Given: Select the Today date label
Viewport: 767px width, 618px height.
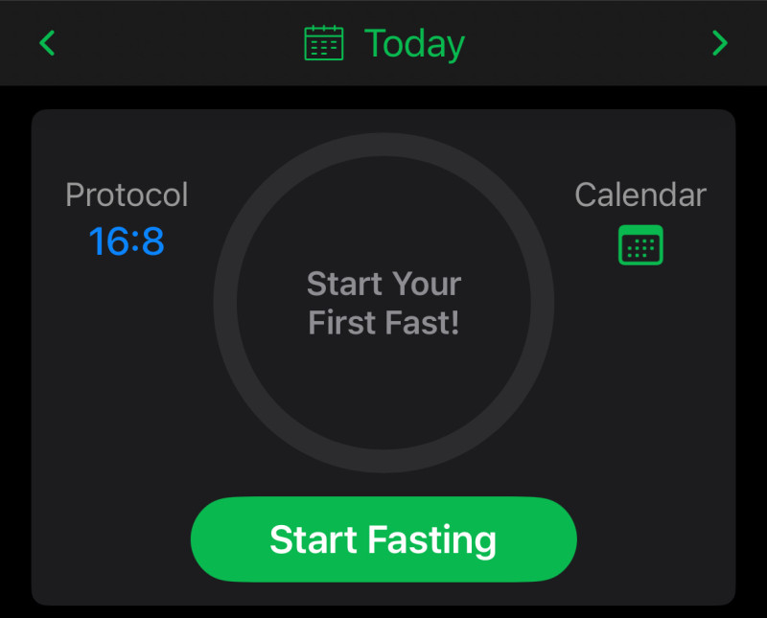Looking at the screenshot, I should click(414, 44).
